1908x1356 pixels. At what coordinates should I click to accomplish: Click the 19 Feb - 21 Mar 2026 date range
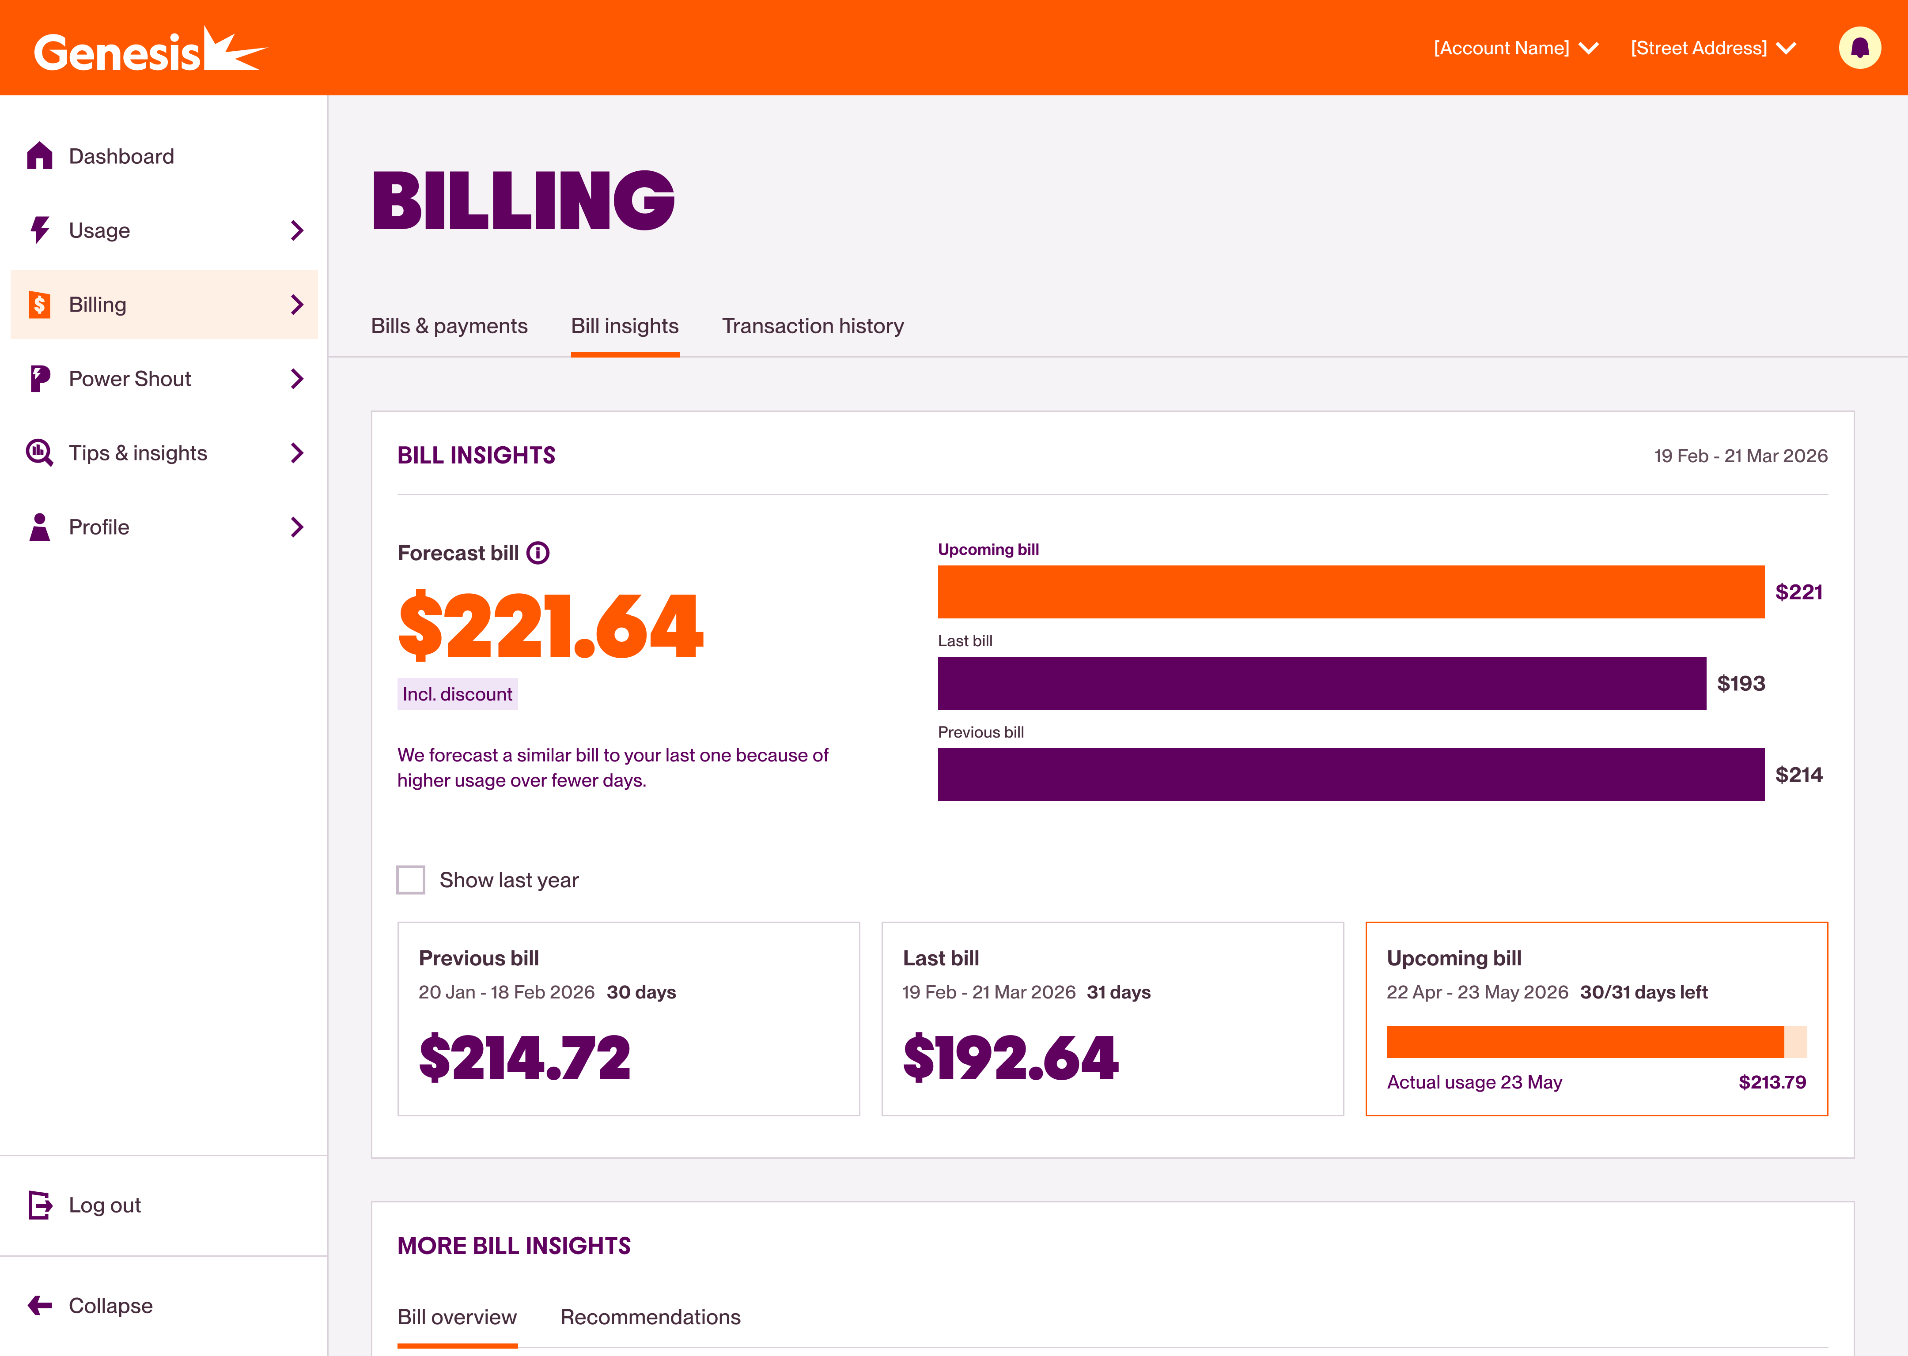(1740, 456)
